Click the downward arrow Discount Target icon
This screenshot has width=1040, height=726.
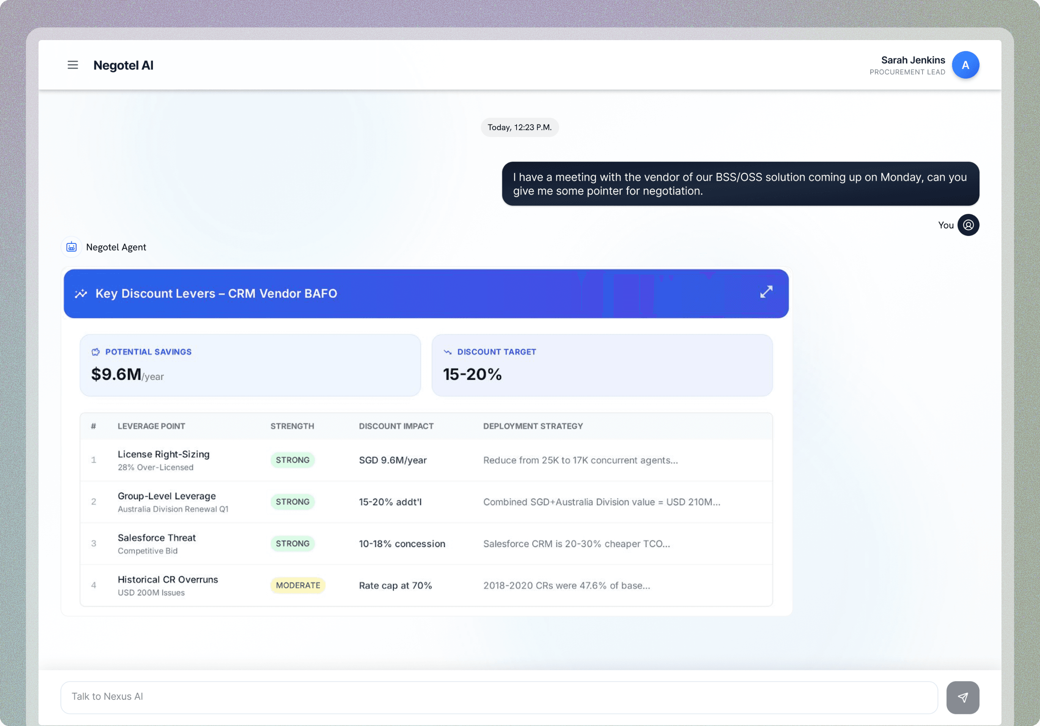[448, 352]
